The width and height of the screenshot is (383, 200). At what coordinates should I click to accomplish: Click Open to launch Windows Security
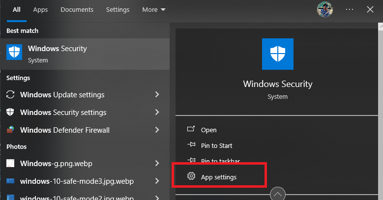coord(208,130)
